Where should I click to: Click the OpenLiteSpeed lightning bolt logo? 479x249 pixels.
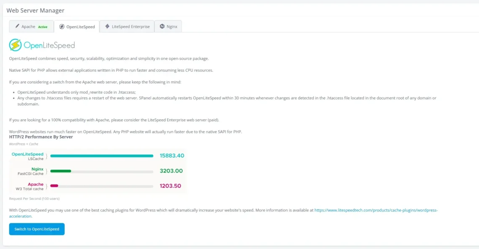pos(15,44)
